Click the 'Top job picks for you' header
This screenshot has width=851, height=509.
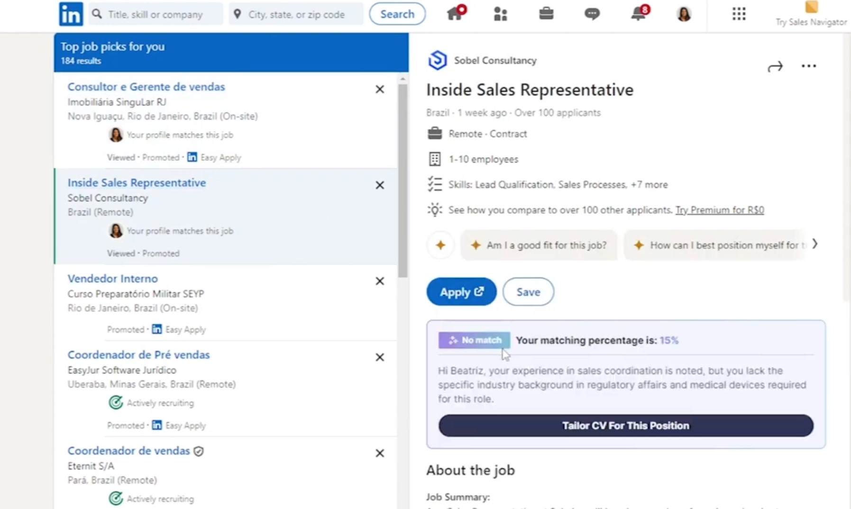(x=112, y=46)
